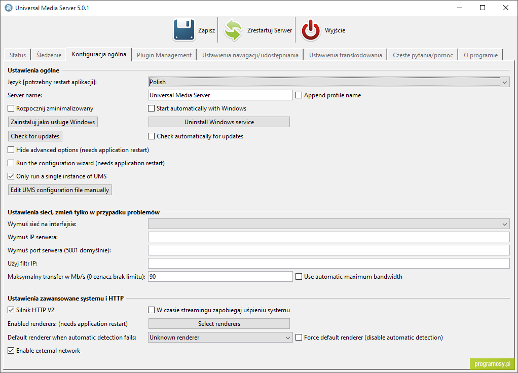Click the Zapisz floppy disk icon
The image size is (518, 373).
pos(183,30)
